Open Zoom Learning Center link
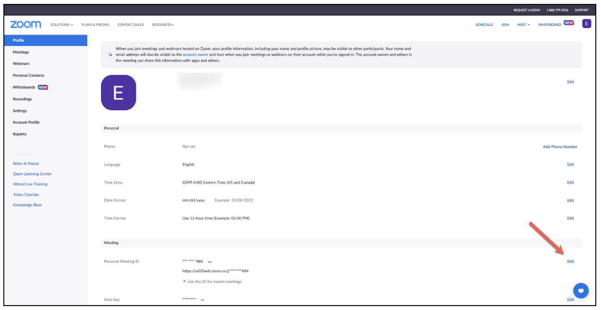Image resolution: width=601 pixels, height=310 pixels. click(x=32, y=174)
